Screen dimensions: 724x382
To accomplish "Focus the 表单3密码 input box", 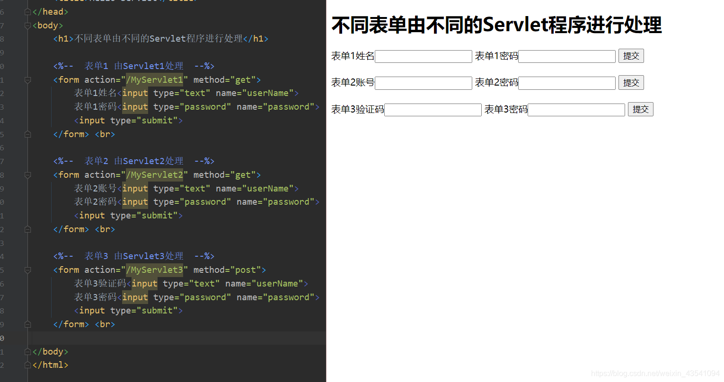I will 575,109.
